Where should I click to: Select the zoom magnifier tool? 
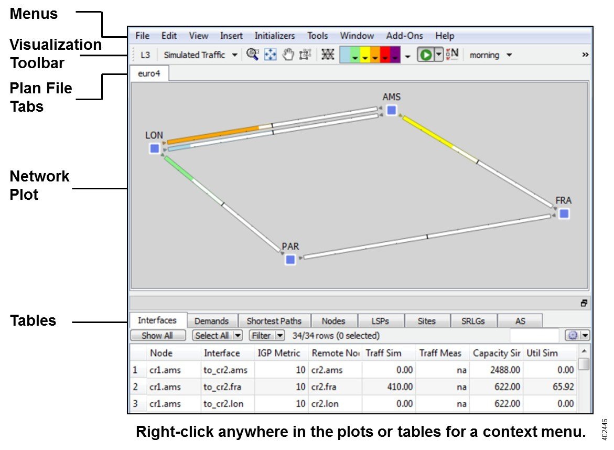click(252, 55)
